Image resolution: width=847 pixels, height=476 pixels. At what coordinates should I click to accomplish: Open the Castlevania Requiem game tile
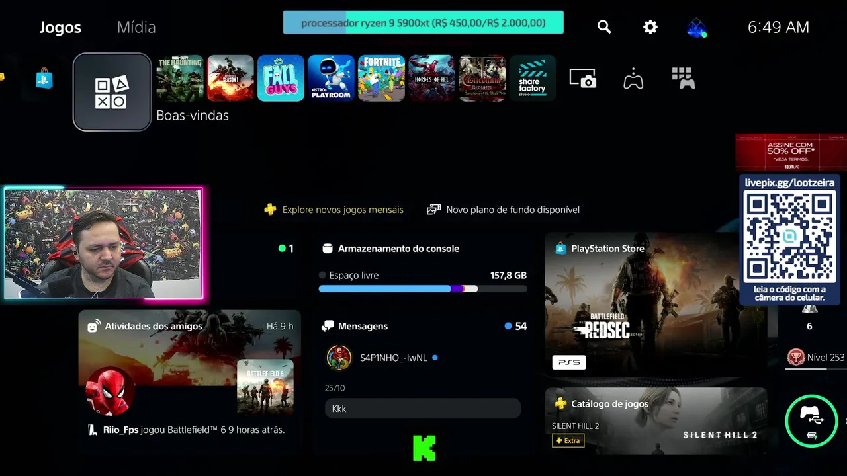482,78
